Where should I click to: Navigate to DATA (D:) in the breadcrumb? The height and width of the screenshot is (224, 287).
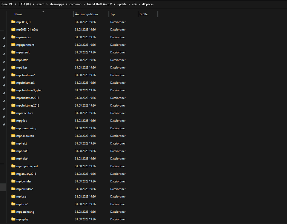click(x=24, y=4)
